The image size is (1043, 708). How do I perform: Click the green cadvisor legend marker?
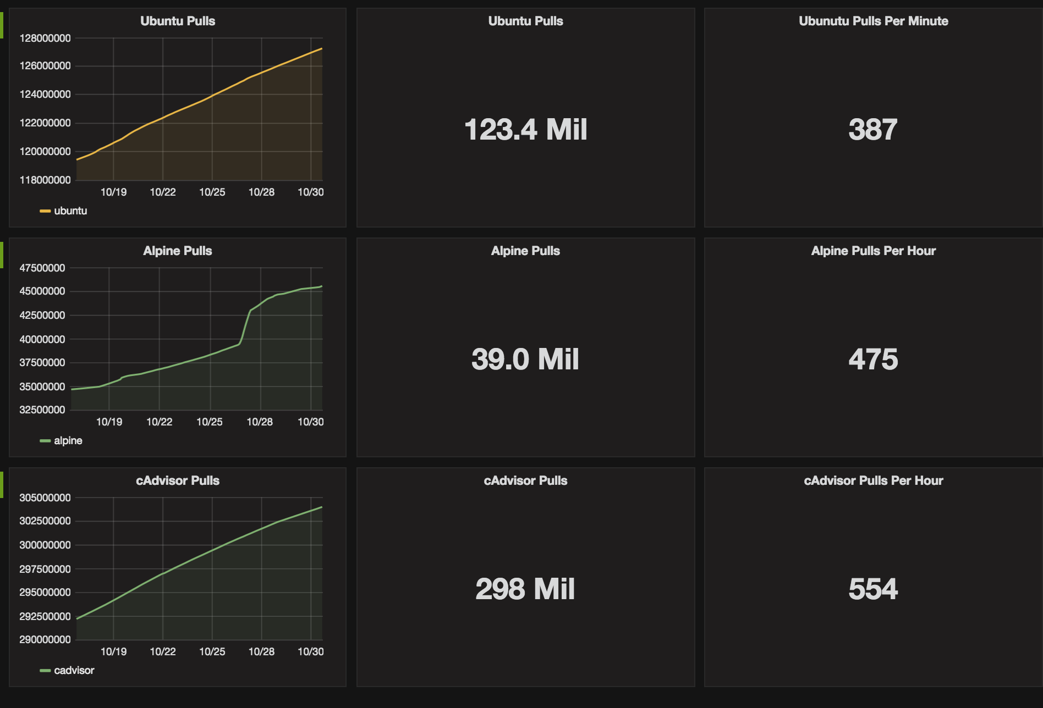tap(45, 670)
